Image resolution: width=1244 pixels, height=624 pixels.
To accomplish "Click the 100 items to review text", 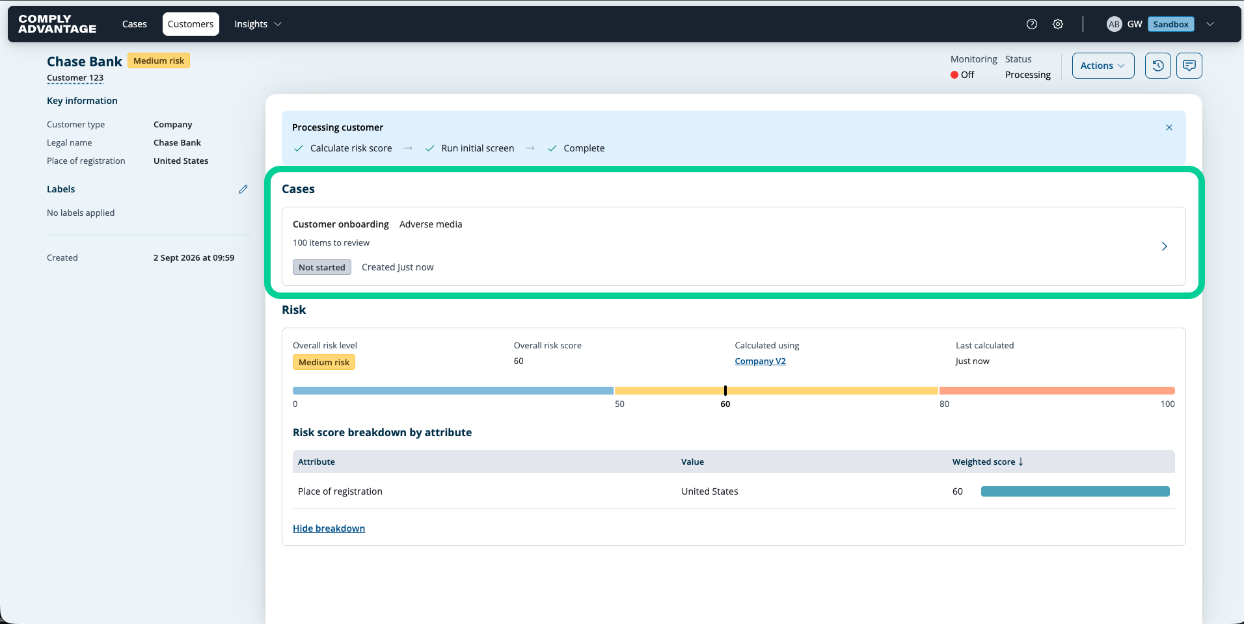I will coord(331,243).
